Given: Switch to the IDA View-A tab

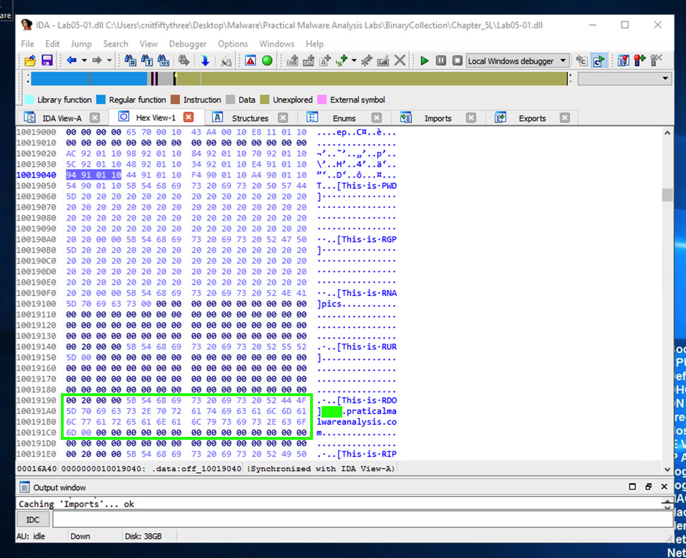Looking at the screenshot, I should [62, 118].
